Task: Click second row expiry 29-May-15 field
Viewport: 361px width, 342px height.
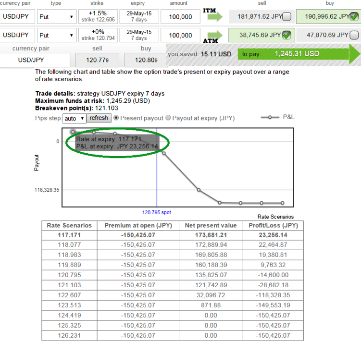Action: click(139, 35)
